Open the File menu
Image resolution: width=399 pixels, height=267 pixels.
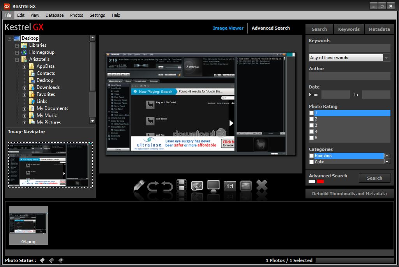[x=8, y=15]
